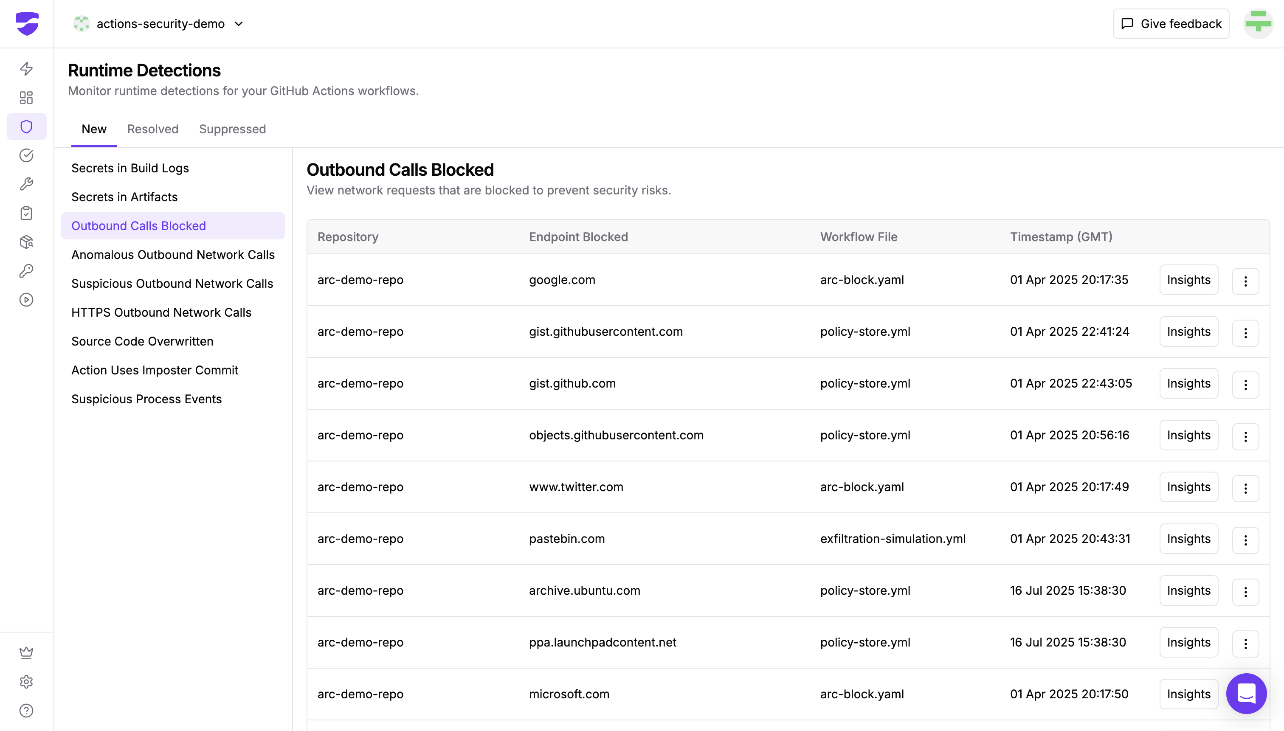1284x731 pixels.
Task: Click the shield detections sidebar icon
Action: click(26, 127)
